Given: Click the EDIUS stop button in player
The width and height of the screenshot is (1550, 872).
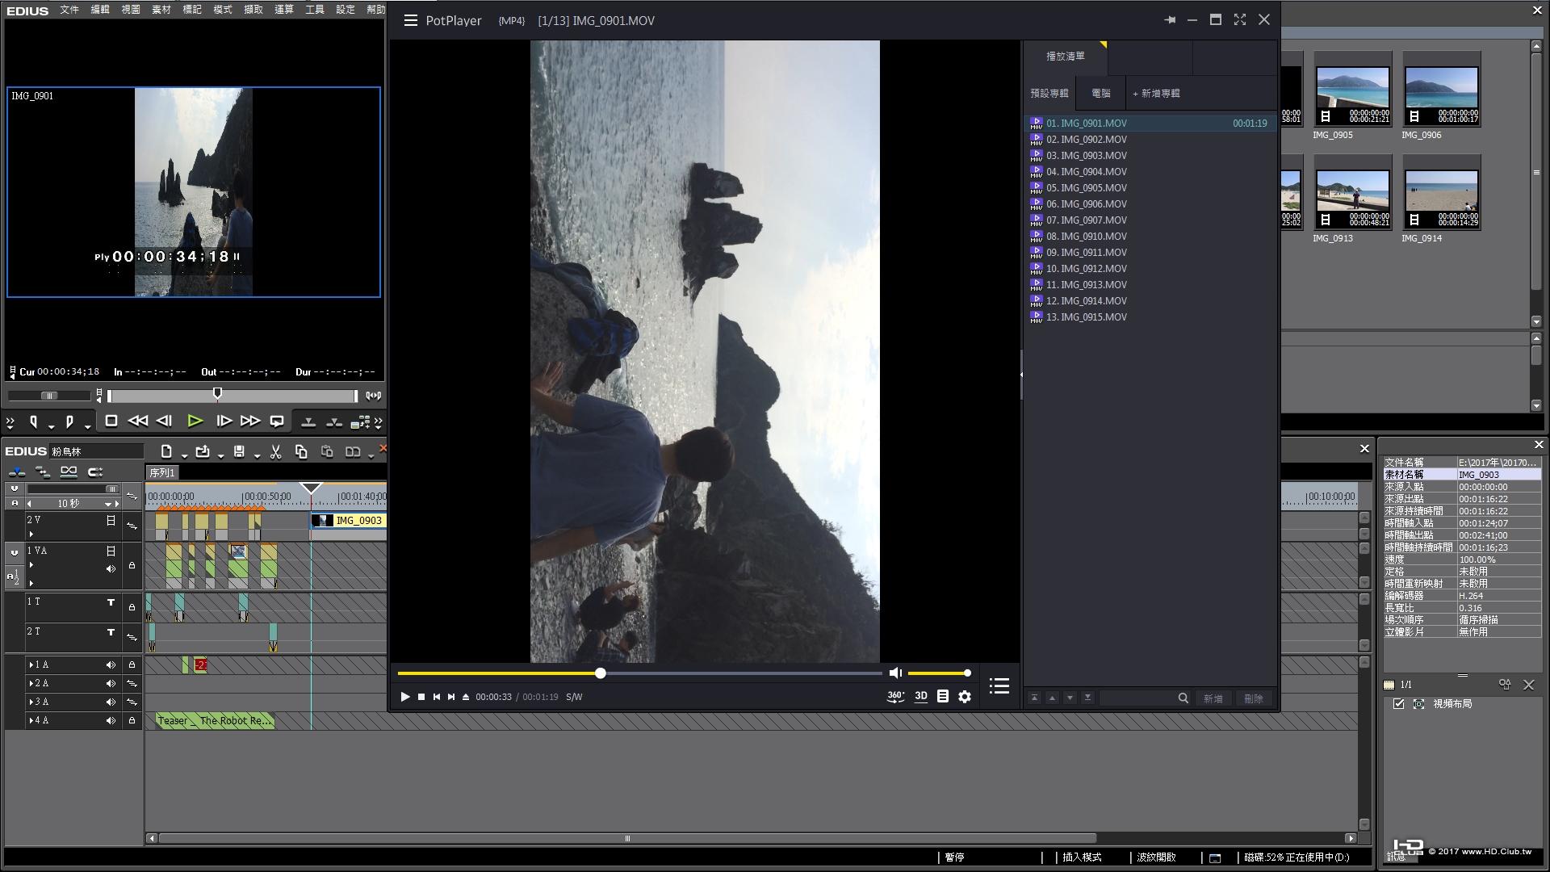Looking at the screenshot, I should coord(111,421).
